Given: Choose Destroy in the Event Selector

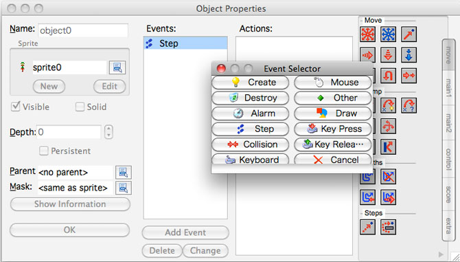Looking at the screenshot, I should tap(250, 98).
